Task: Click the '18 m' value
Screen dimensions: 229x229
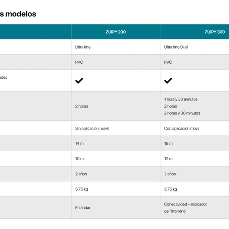Action: [168, 143]
